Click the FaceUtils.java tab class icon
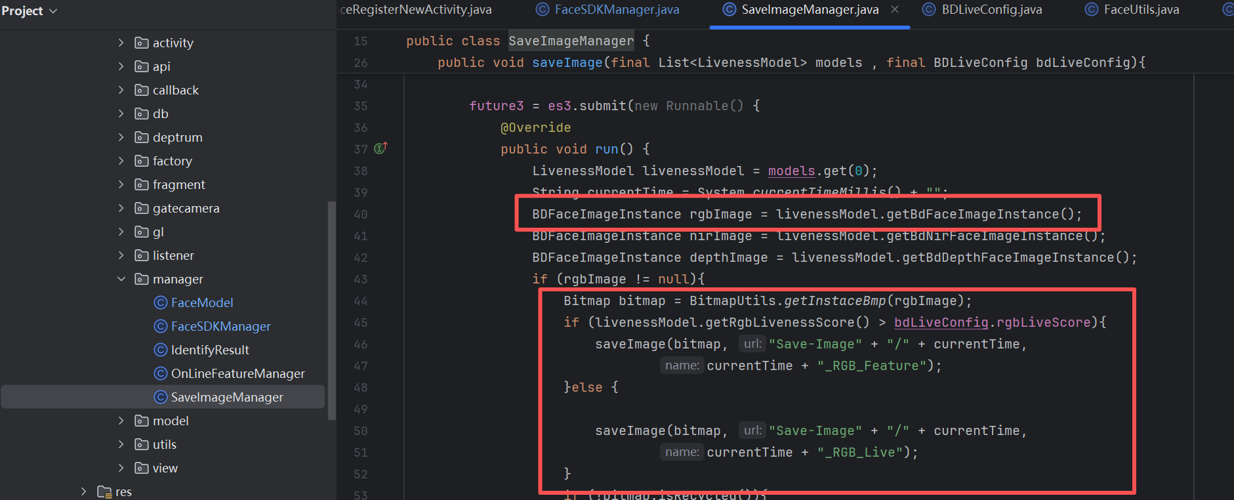1234x500 pixels. click(1091, 9)
